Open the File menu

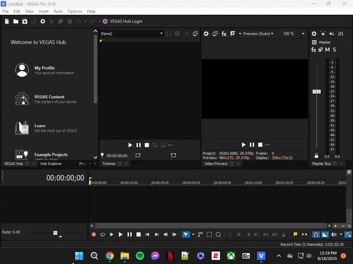[x=6, y=11]
